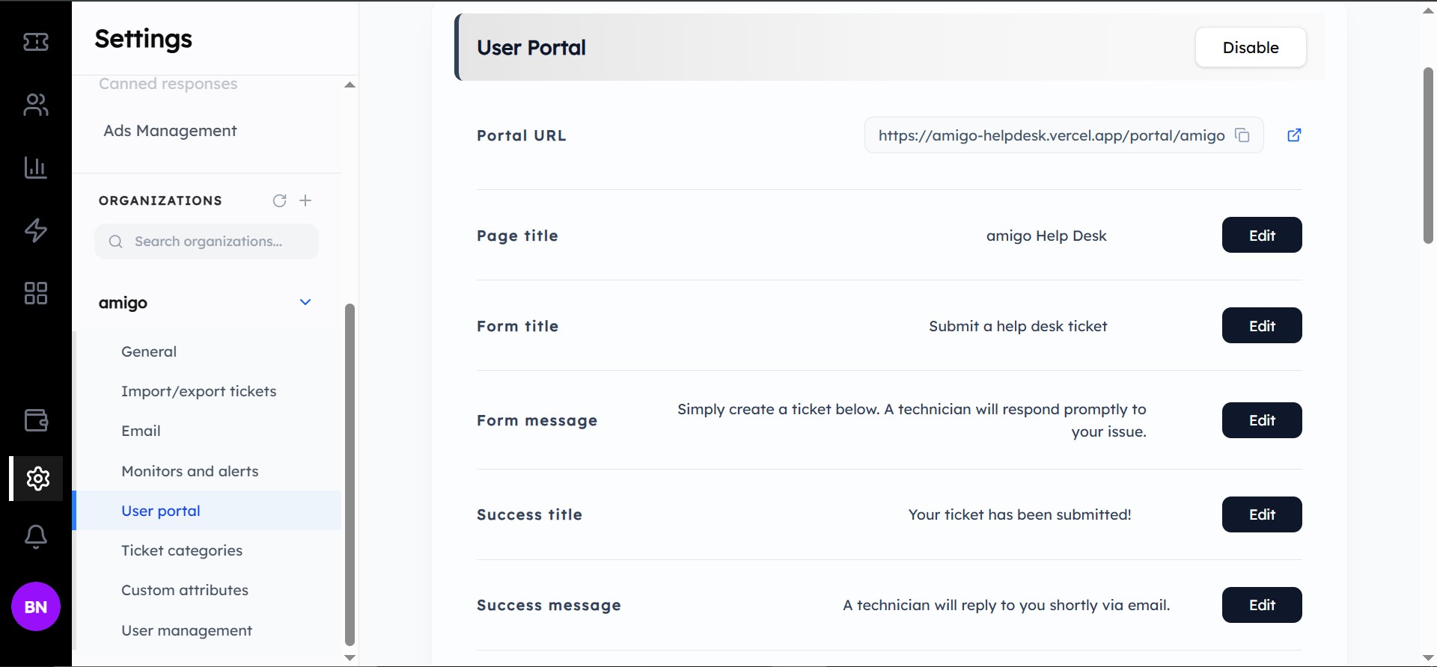1437x667 pixels.
Task: Select the Users/People icon in the sidebar
Action: pyautogui.click(x=34, y=105)
